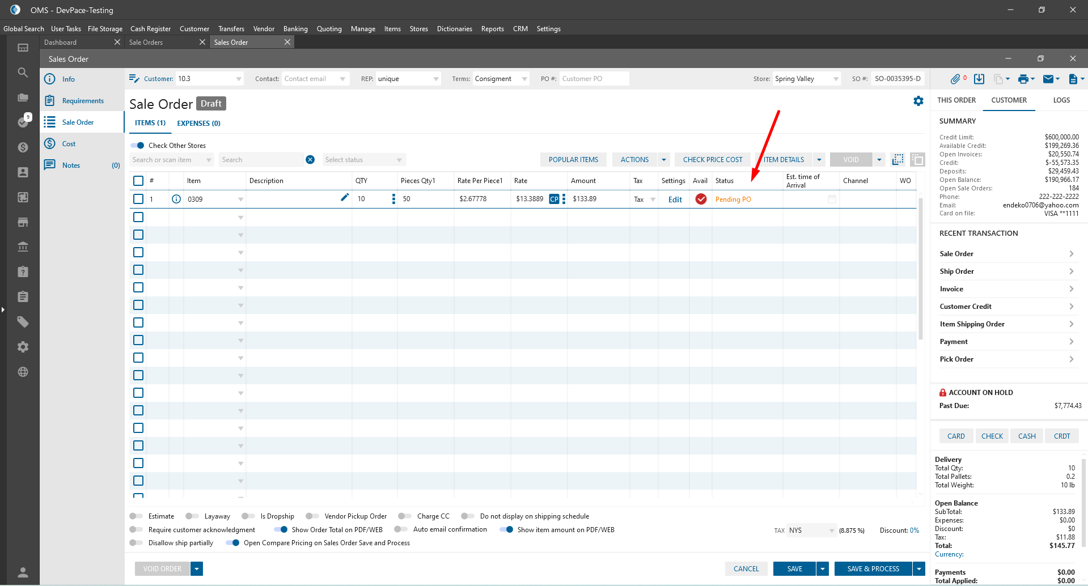Switch to the EXPENSES (0) tab
Screen dimensions: 1088x586
tap(198, 123)
